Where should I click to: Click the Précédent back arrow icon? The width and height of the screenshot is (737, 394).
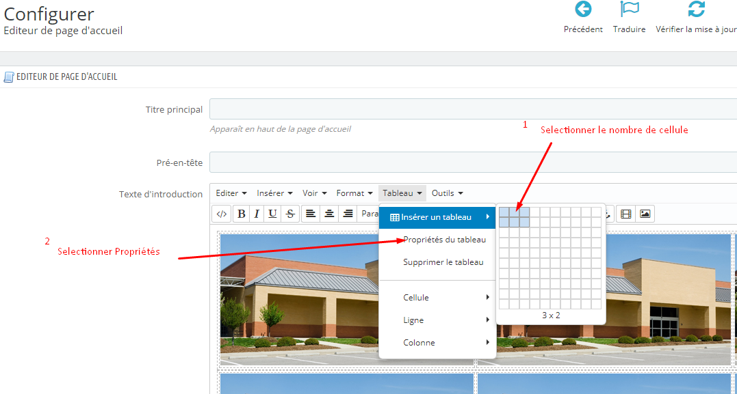[583, 9]
